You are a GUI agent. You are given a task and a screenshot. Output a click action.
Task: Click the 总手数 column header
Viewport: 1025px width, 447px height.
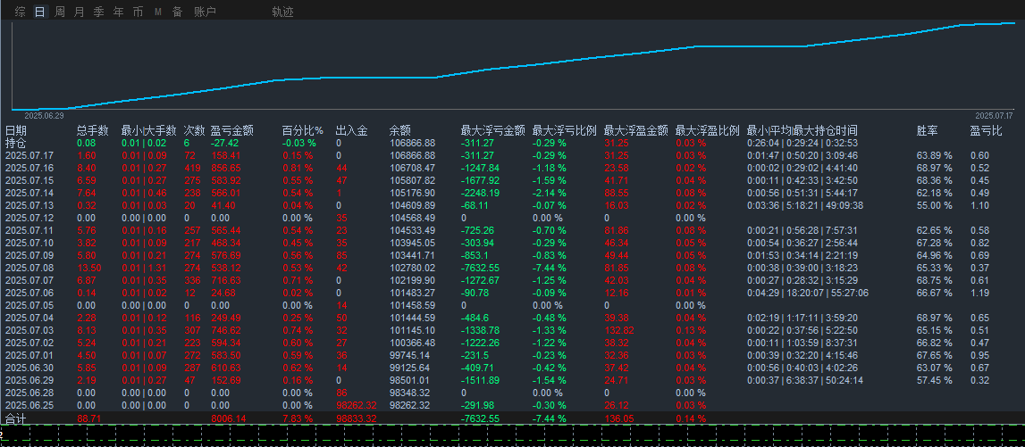pyautogui.click(x=93, y=130)
